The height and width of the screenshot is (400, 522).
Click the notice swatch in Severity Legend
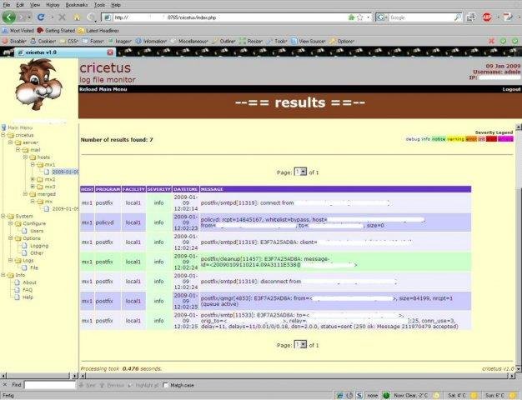coord(439,139)
